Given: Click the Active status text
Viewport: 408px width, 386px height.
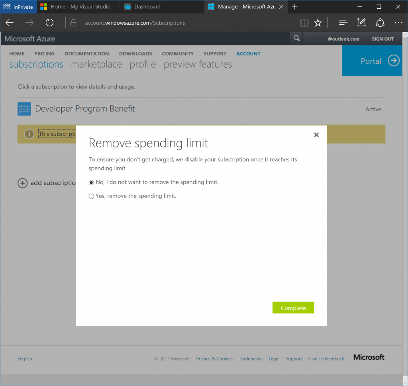Looking at the screenshot, I should click(373, 109).
